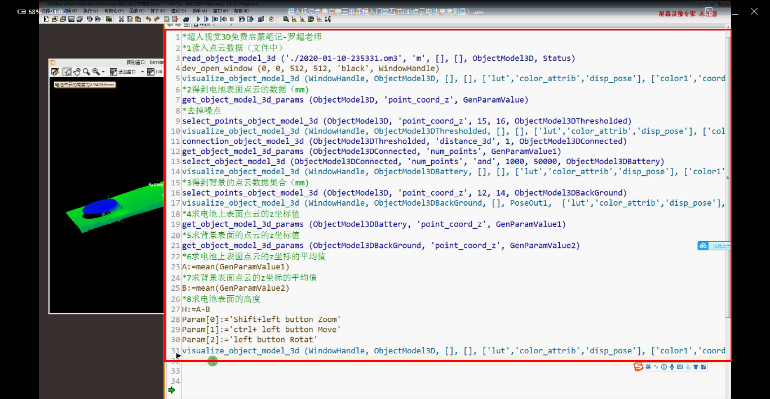
Task: Click the line Param[0]:='Shift+left button Zoom'
Action: 262,320
